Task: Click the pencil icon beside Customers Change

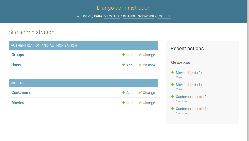Action: point(140,92)
